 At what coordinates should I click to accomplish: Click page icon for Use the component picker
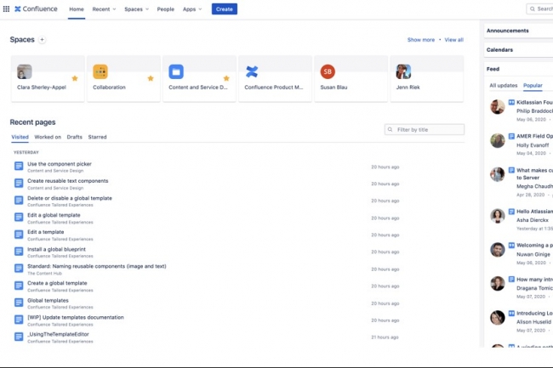19,166
